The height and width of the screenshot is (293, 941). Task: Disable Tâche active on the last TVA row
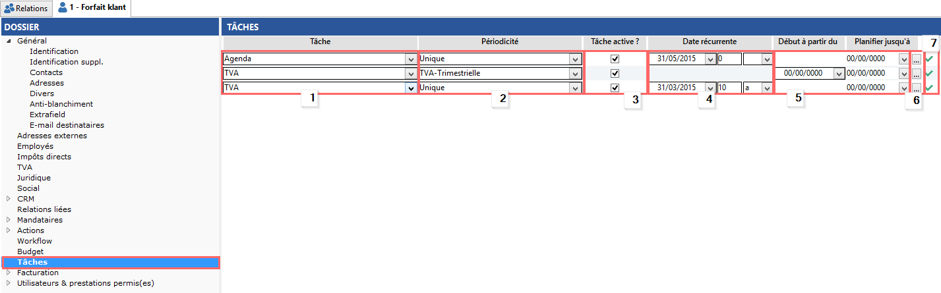[x=615, y=88]
